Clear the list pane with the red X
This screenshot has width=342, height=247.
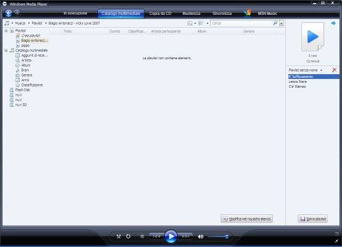pos(334,70)
